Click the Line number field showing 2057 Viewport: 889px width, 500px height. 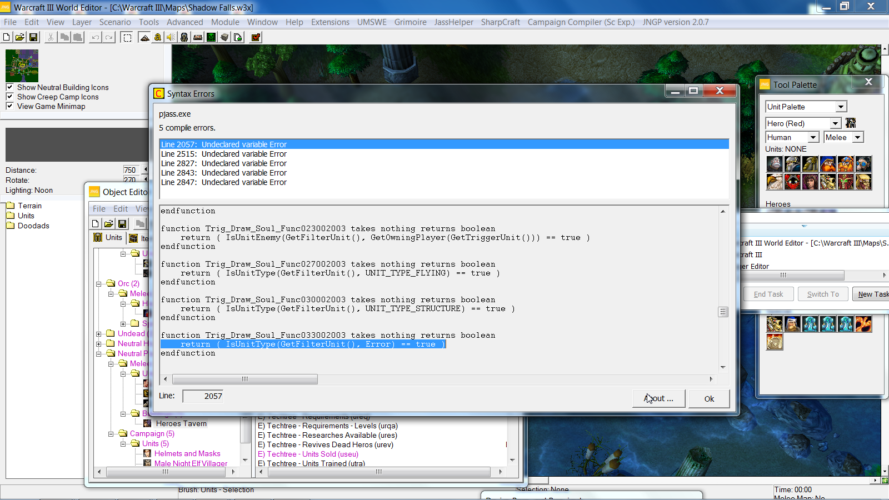[203, 396]
